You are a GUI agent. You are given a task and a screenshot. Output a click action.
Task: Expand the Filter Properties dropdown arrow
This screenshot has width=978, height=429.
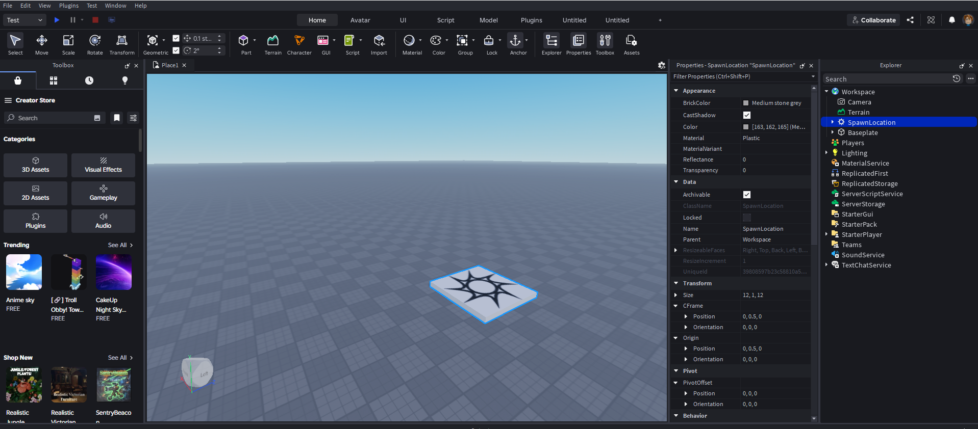pos(813,76)
